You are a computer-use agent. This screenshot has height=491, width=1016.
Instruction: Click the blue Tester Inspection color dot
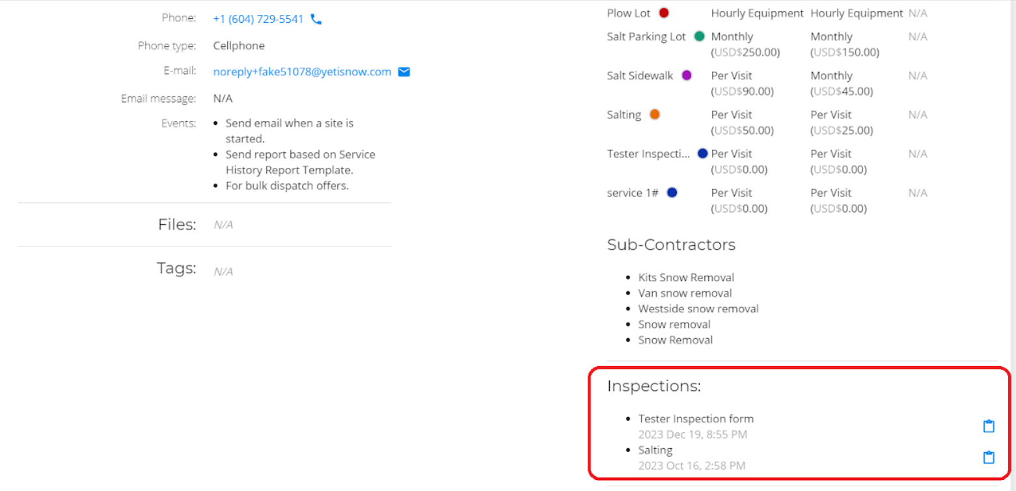702,153
